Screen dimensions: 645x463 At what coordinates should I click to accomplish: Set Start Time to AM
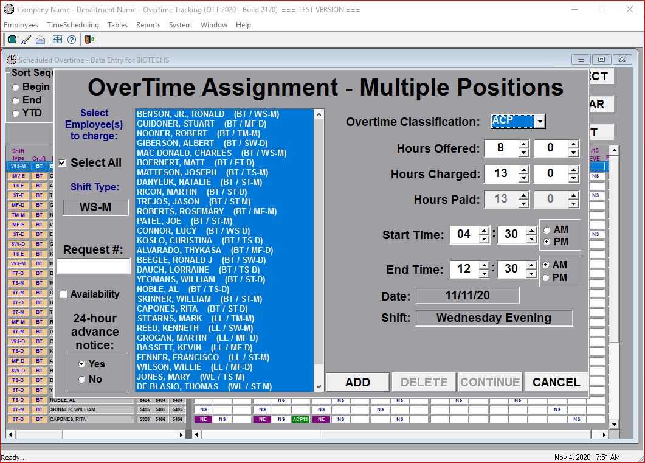(x=547, y=230)
